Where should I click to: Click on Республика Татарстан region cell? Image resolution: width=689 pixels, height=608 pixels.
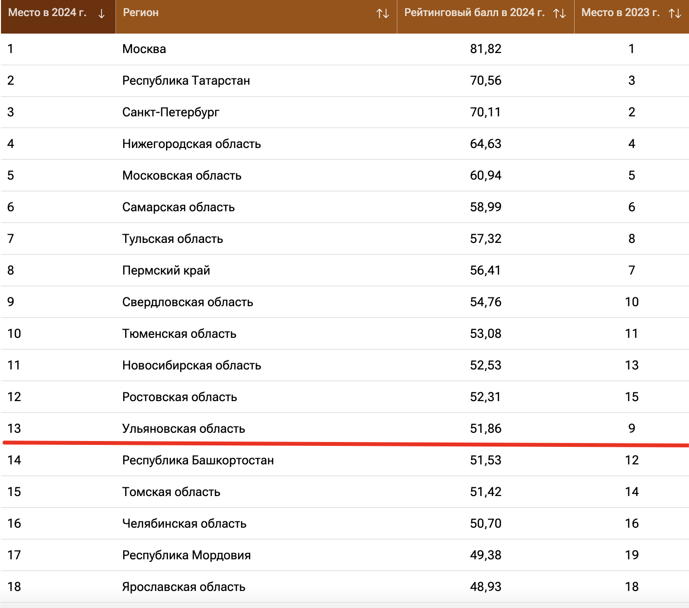[x=186, y=81]
